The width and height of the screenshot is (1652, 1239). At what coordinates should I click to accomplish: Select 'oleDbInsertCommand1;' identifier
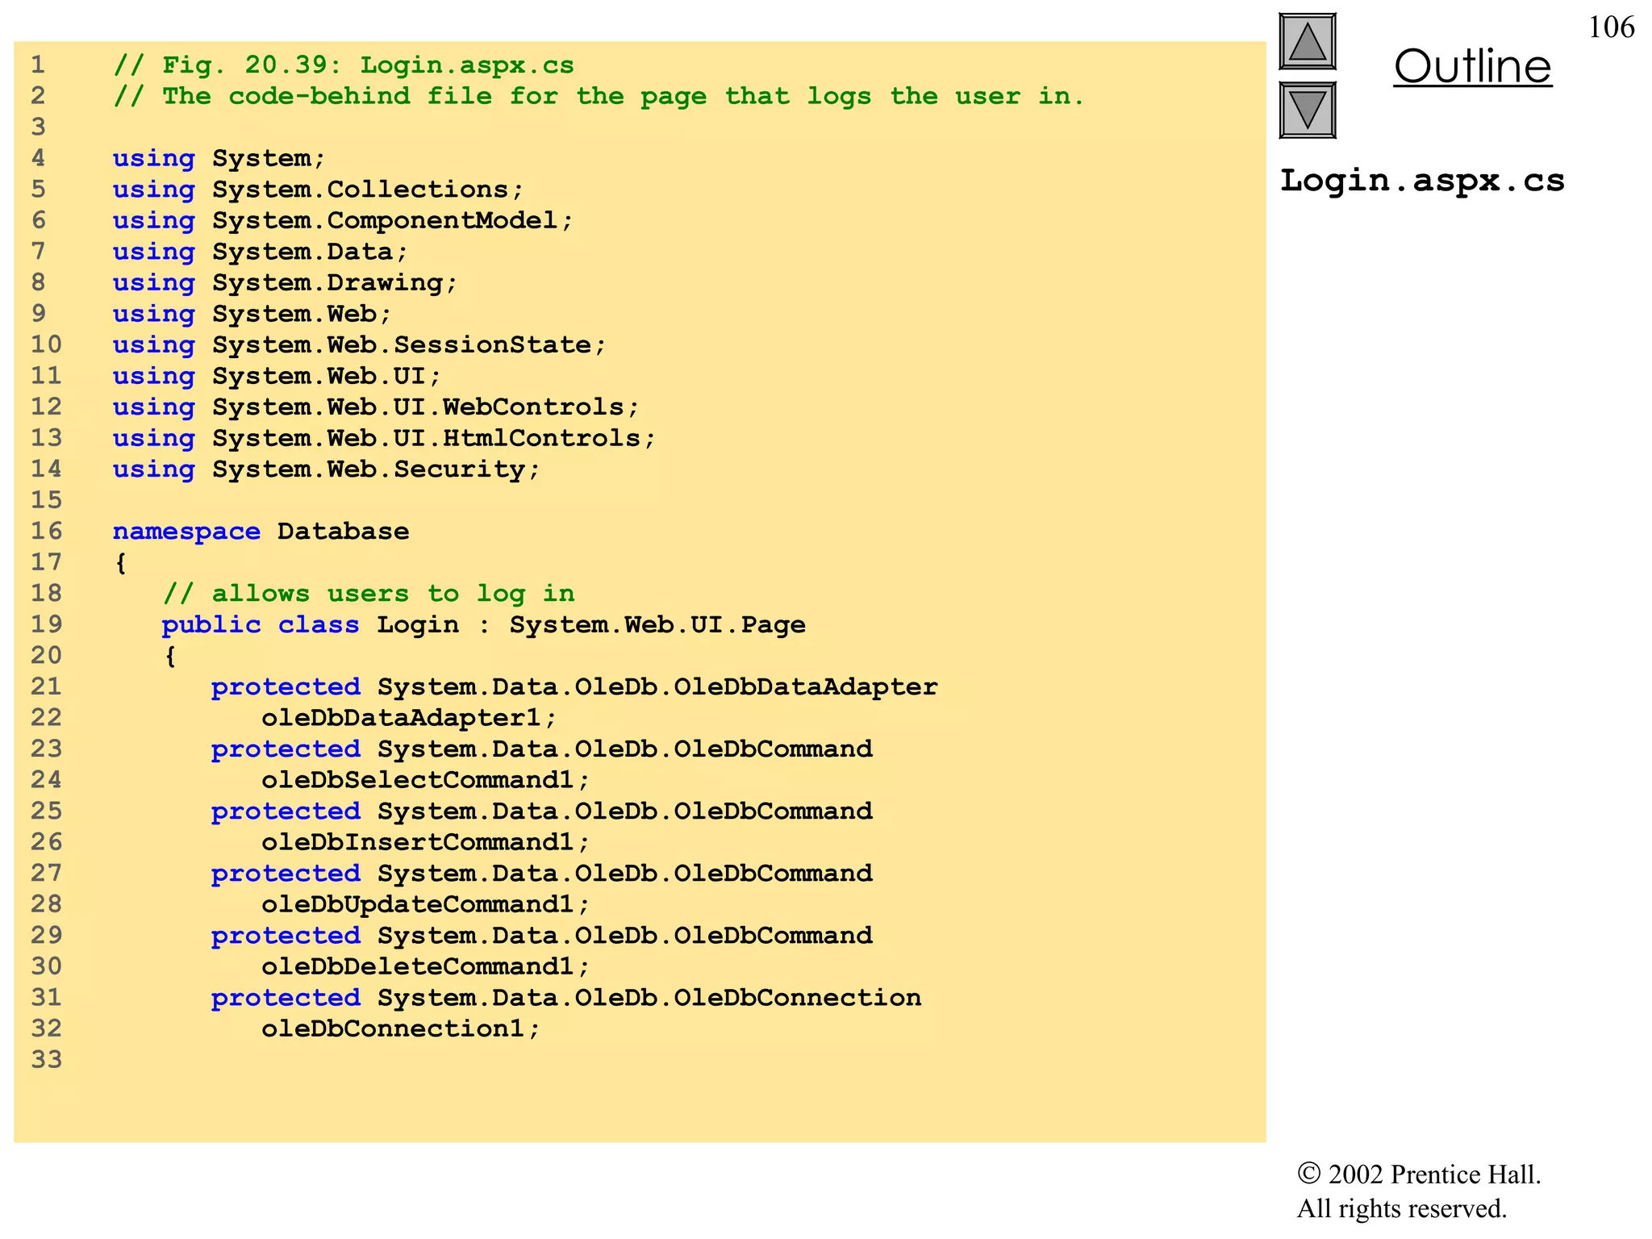point(425,842)
